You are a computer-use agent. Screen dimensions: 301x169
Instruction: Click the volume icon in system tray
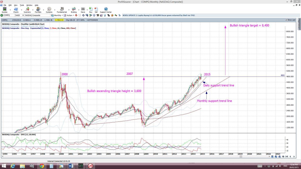pyautogui.click(x=280, y=166)
